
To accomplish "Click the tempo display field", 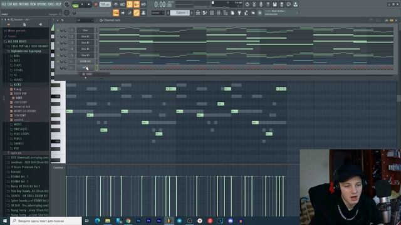I will pos(105,4).
